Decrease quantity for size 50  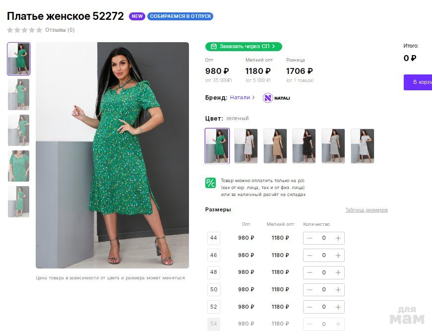click(309, 290)
